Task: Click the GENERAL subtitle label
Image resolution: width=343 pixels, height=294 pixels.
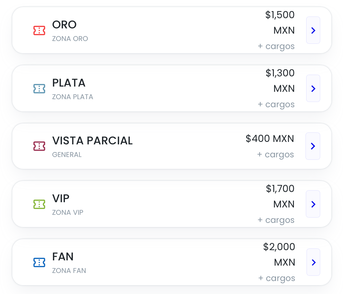Action: point(67,155)
